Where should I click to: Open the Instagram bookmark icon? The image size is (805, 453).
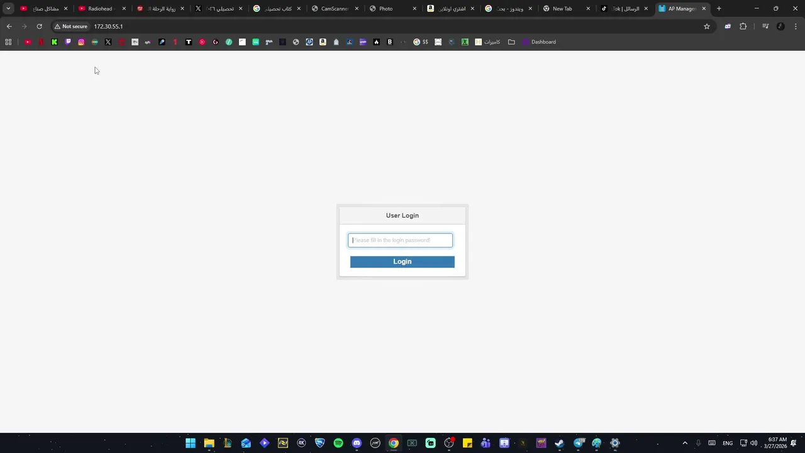pyautogui.click(x=81, y=42)
